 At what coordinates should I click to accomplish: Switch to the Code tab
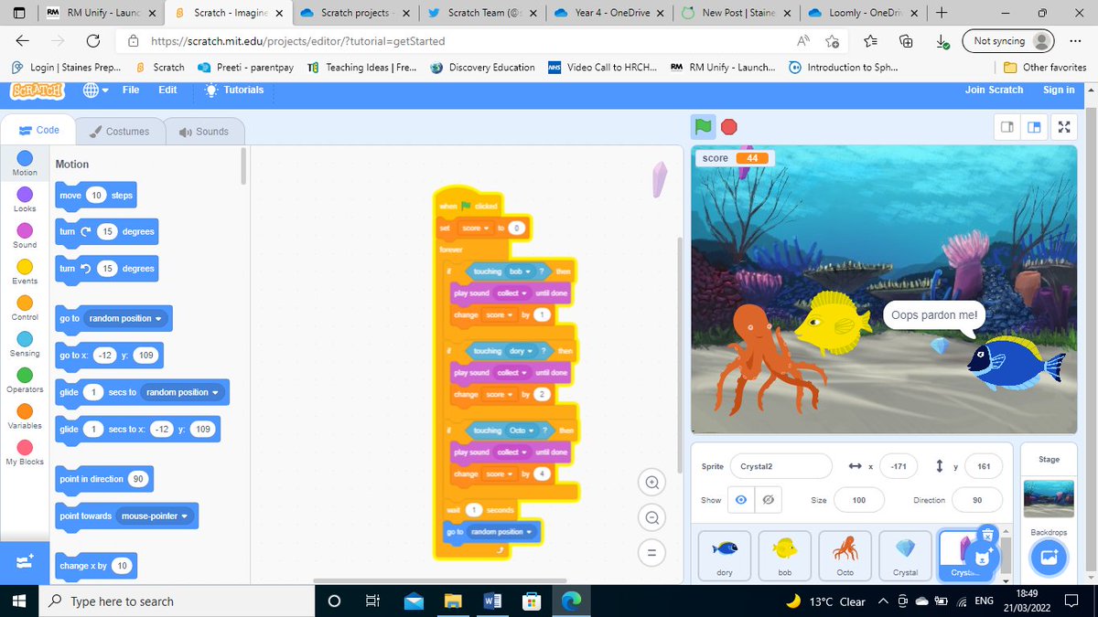(39, 132)
